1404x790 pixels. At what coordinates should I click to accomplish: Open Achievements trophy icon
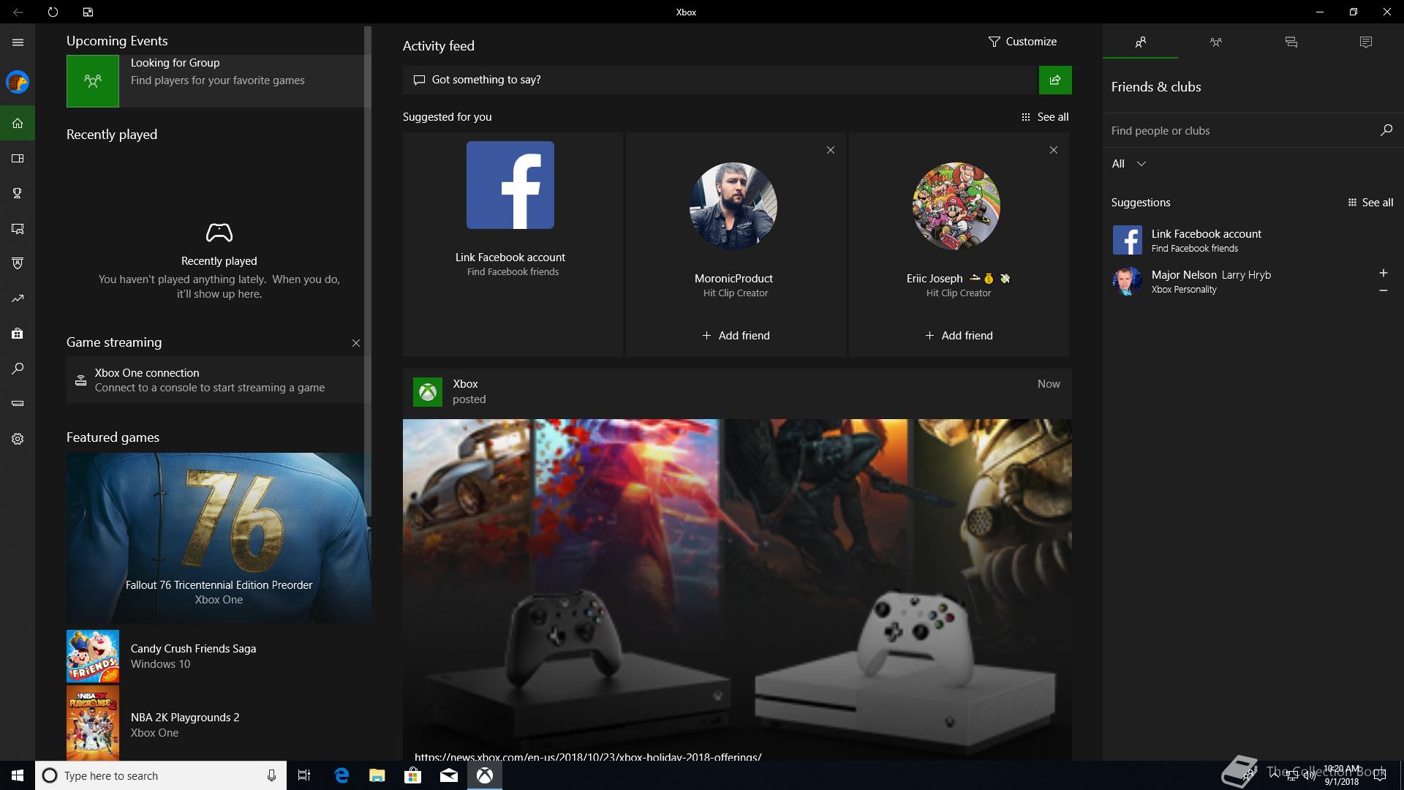pyautogui.click(x=18, y=193)
